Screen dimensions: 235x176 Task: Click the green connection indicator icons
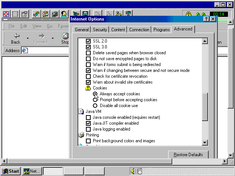(200, 15)
